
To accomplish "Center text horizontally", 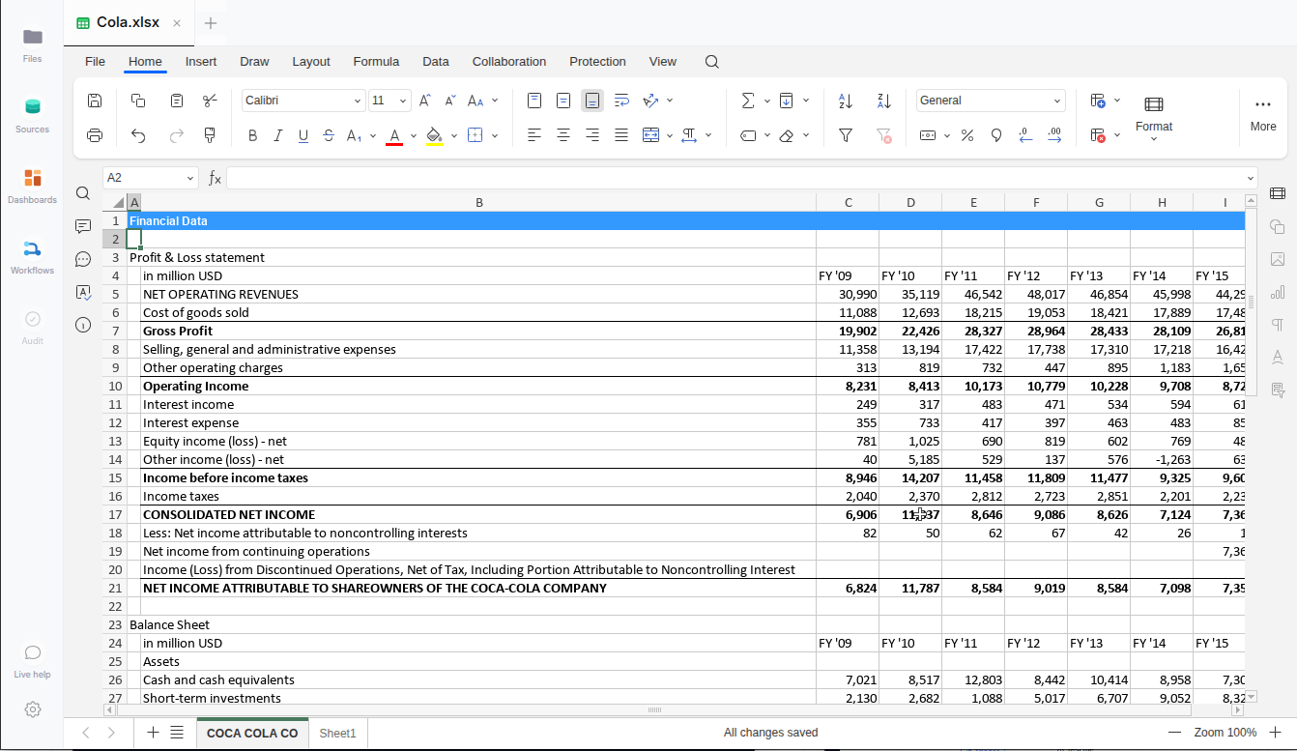I will pyautogui.click(x=563, y=135).
